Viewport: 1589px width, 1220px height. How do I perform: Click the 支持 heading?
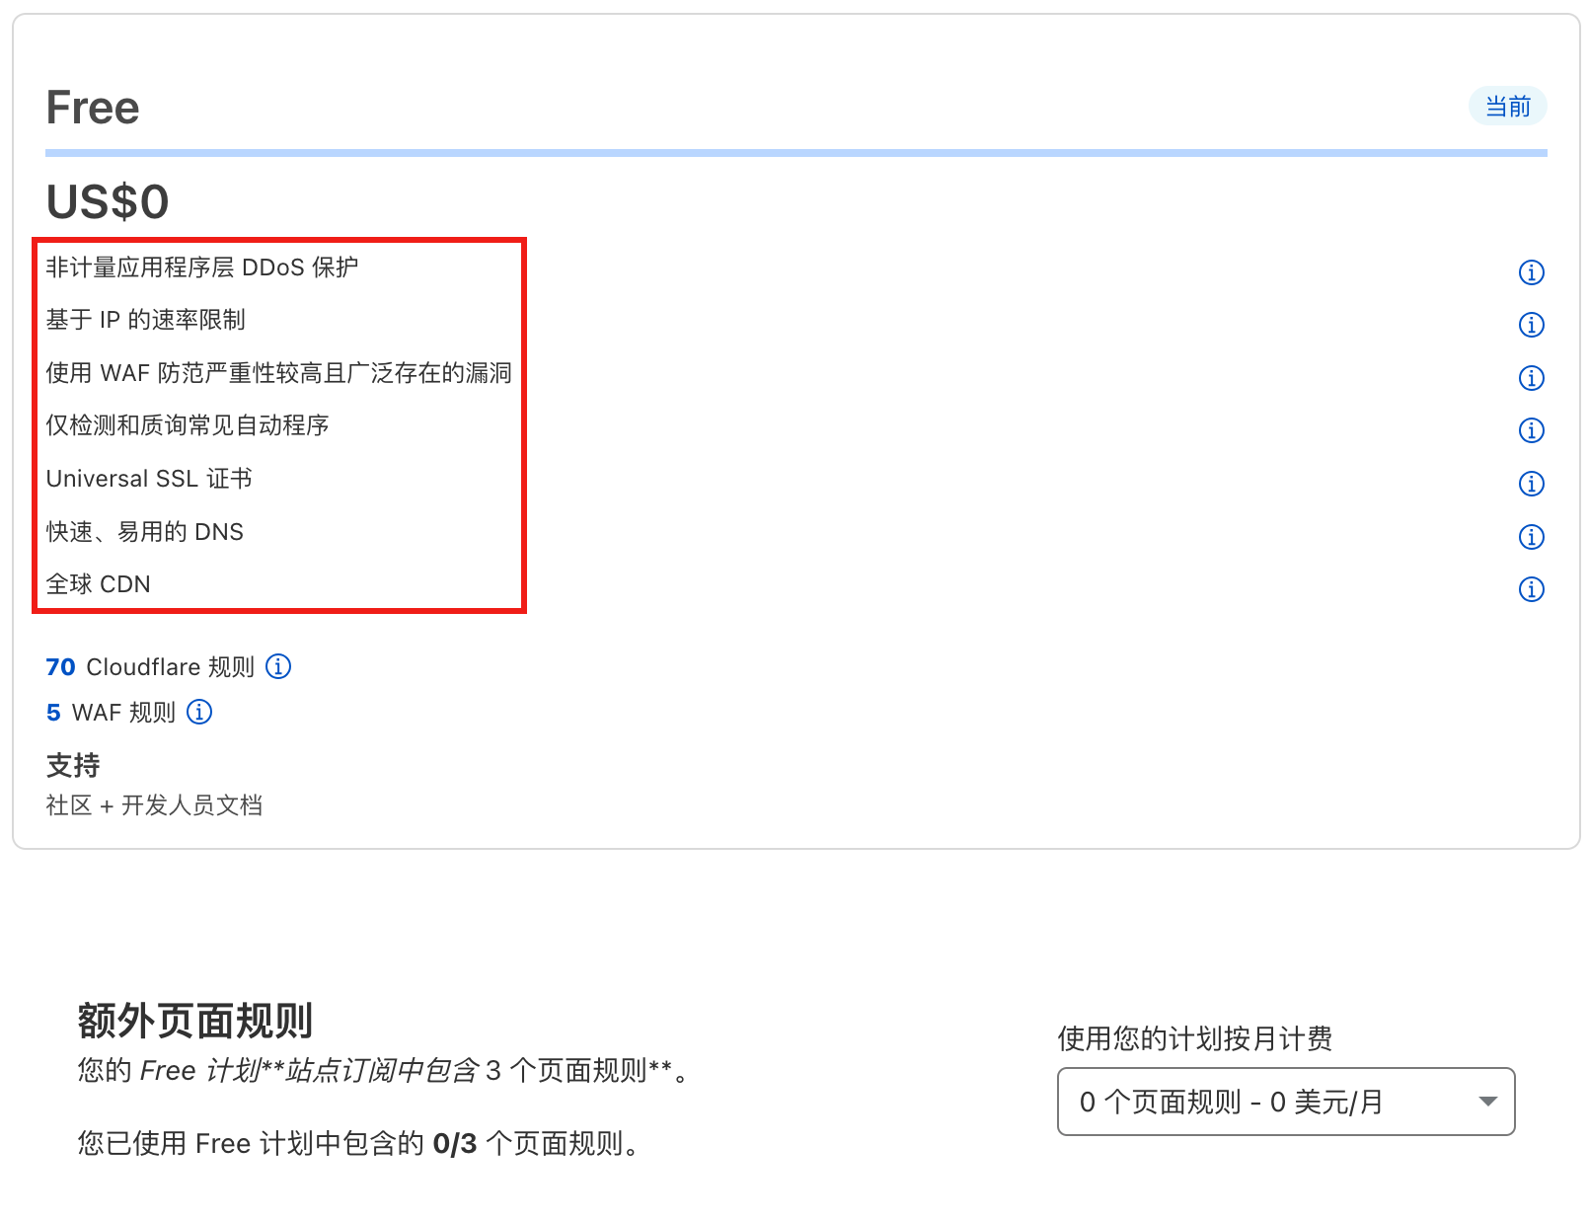[73, 765]
